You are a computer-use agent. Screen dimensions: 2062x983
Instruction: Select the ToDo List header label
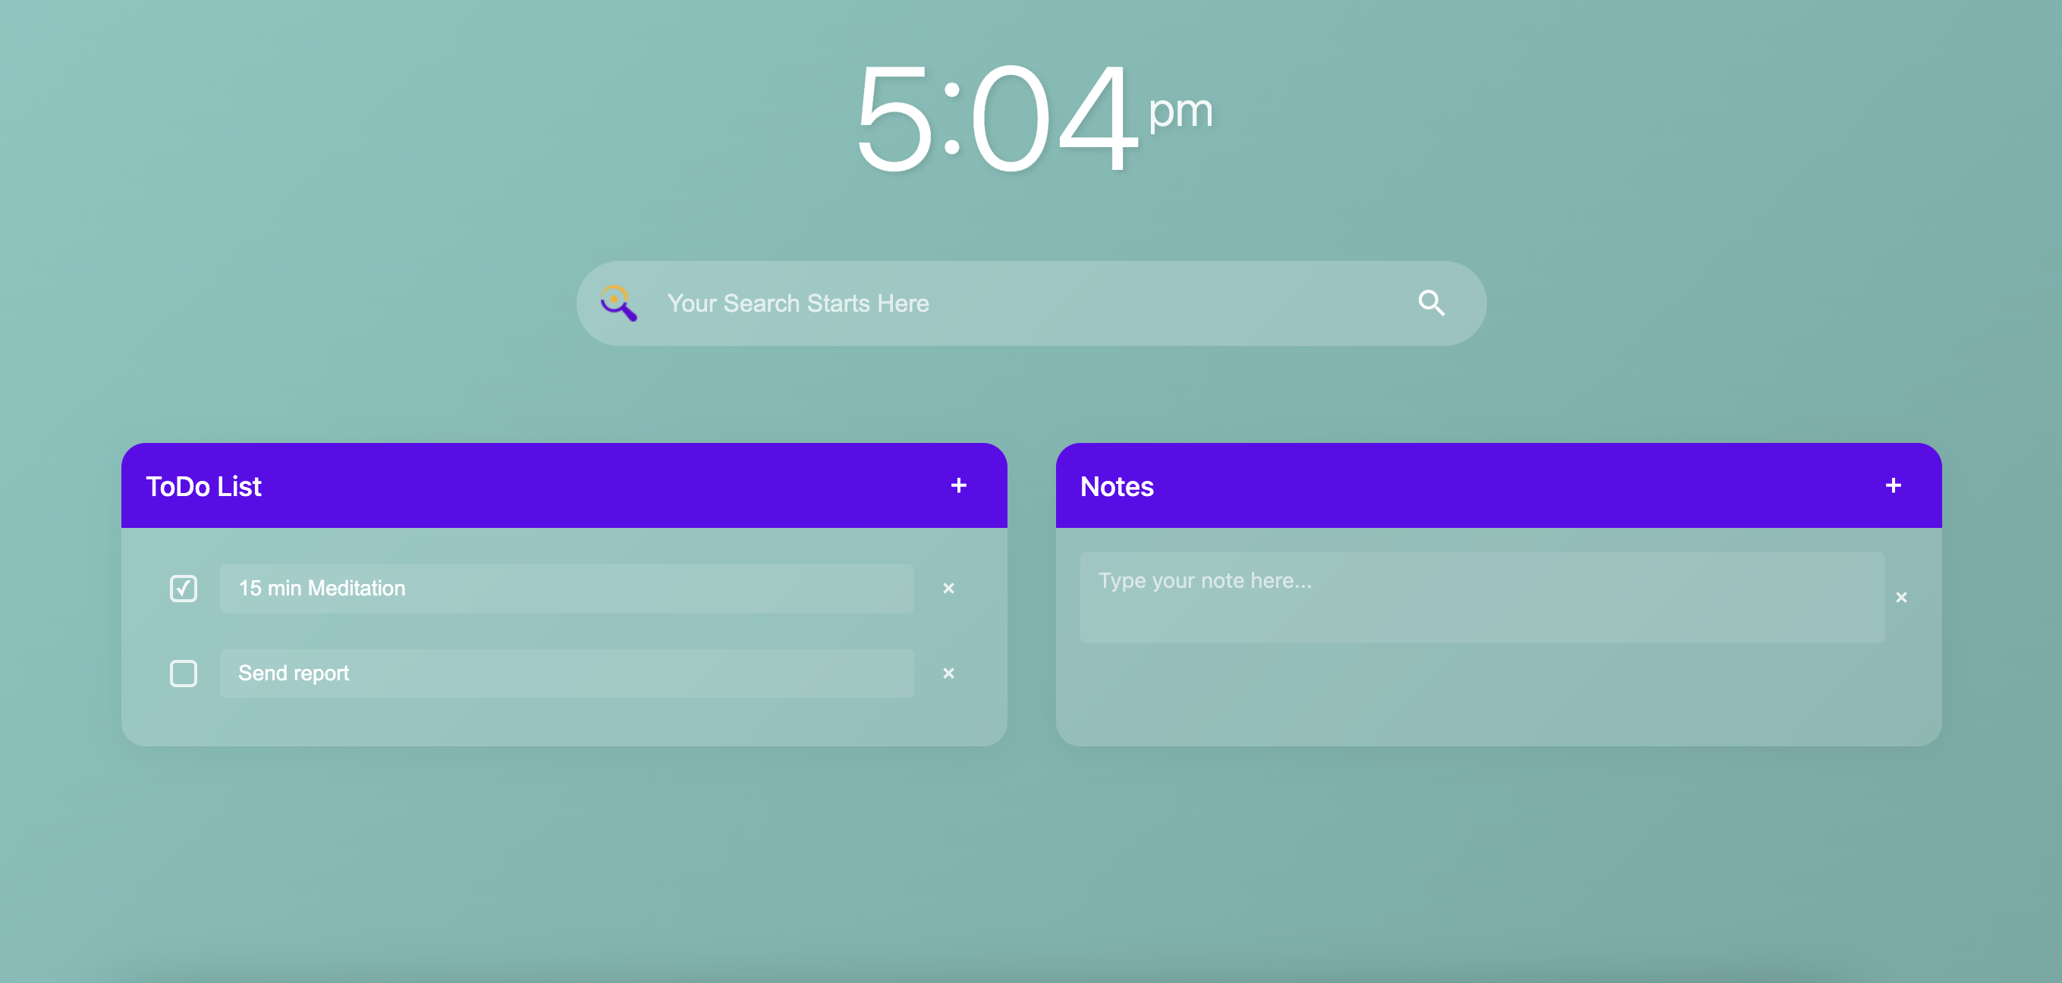(x=203, y=486)
